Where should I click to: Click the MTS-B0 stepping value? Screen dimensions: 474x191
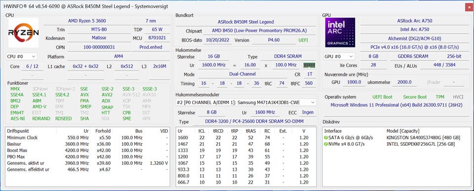pyautogui.click(x=99, y=30)
